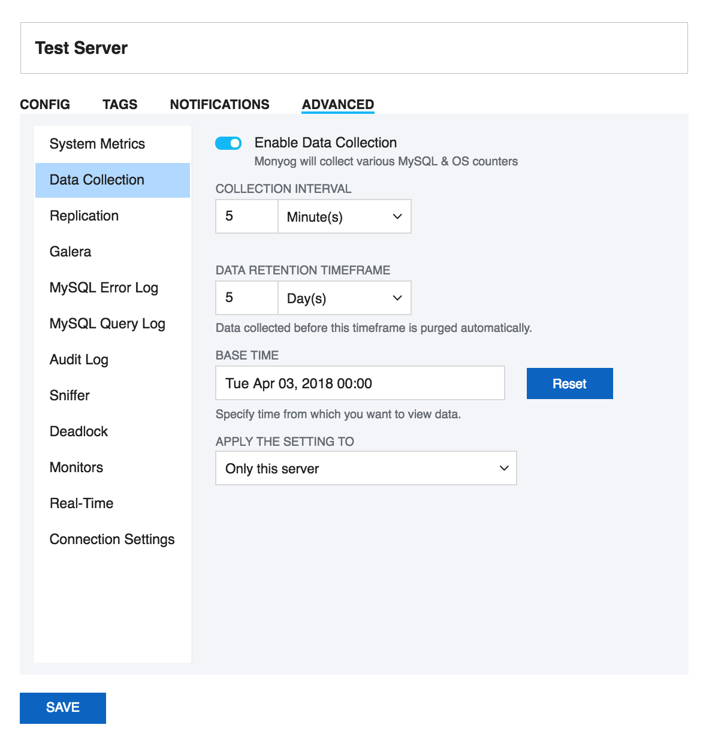Switch to the CONFIG tab

click(x=45, y=104)
